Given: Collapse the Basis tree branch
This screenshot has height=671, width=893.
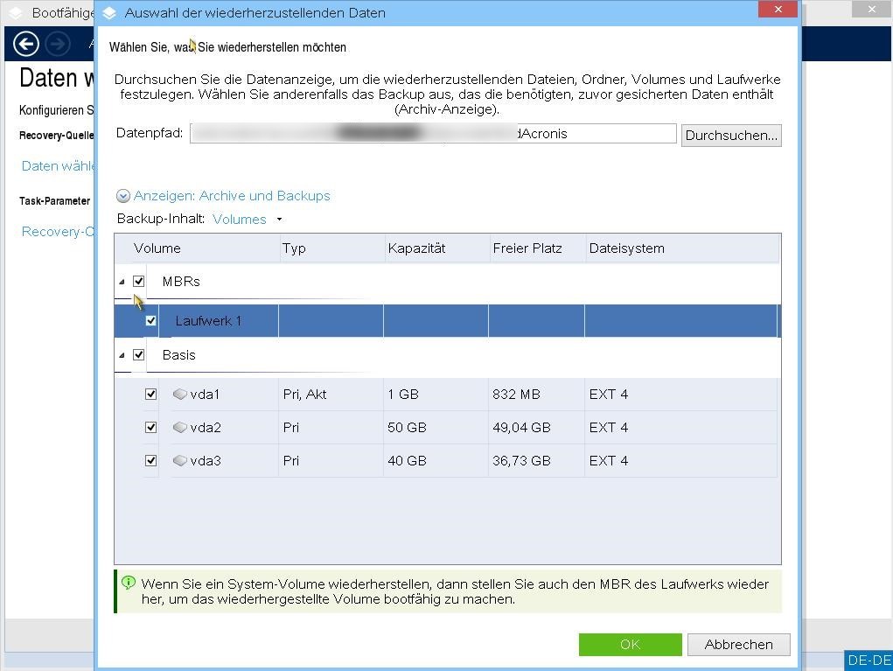Looking at the screenshot, I should (122, 355).
